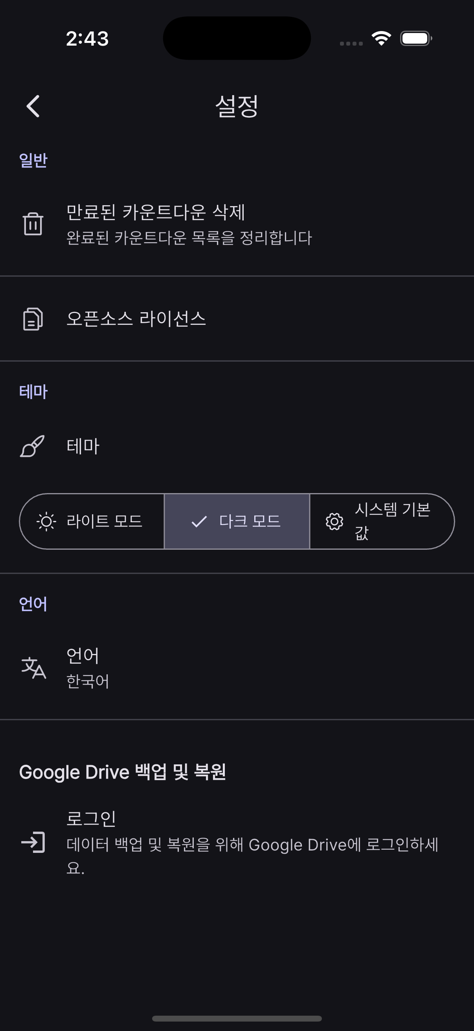The height and width of the screenshot is (1031, 474).
Task: Tap the open source license document icon
Action: coord(33,319)
